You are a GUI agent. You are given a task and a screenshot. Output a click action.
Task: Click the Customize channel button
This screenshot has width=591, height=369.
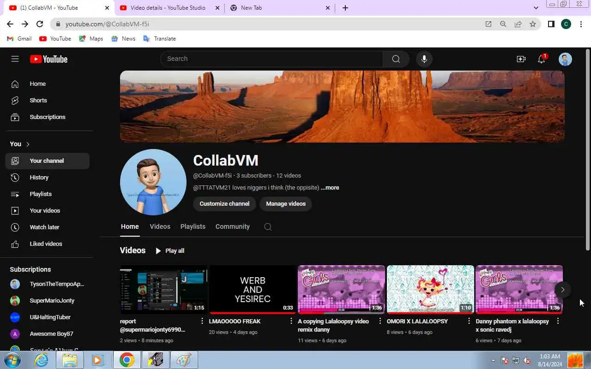(224, 204)
